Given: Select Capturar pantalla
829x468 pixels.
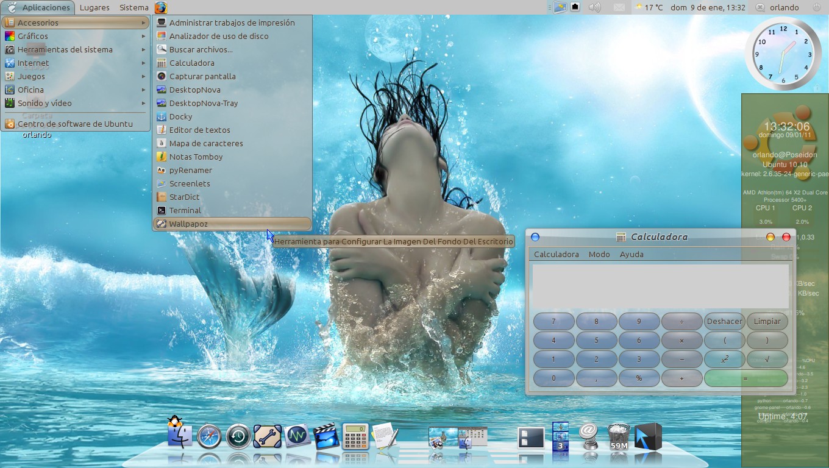Looking at the screenshot, I should (232, 76).
